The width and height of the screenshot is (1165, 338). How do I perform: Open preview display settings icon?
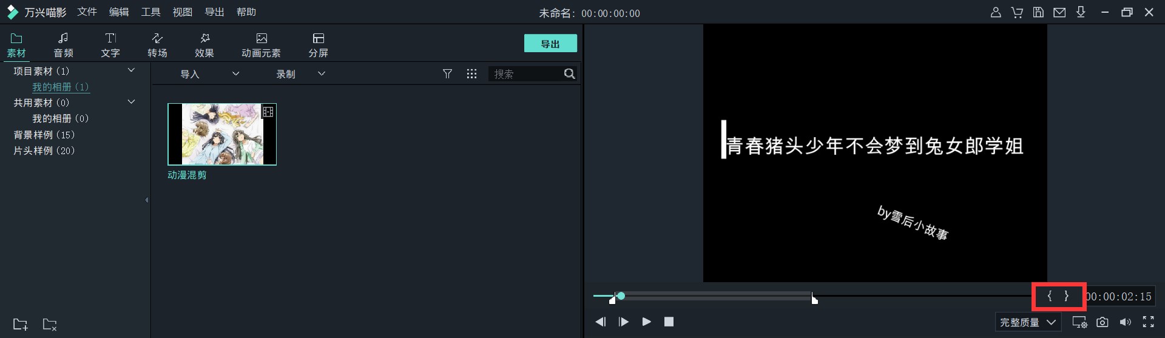1079,322
